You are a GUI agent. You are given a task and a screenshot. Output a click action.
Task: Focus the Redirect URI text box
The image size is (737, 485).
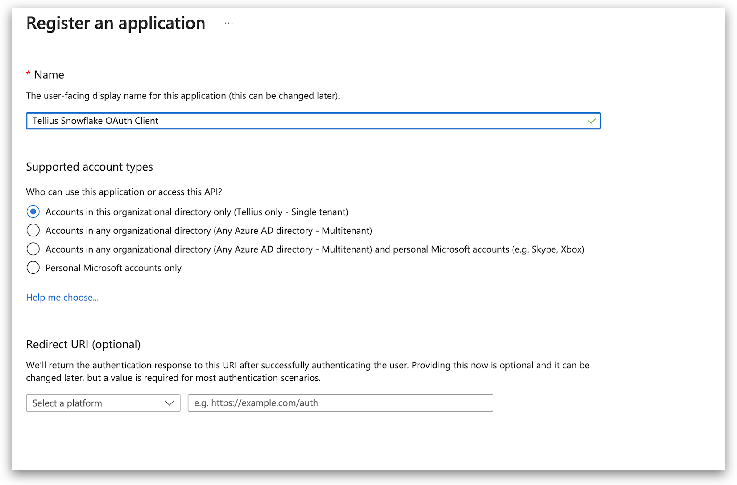pos(340,403)
